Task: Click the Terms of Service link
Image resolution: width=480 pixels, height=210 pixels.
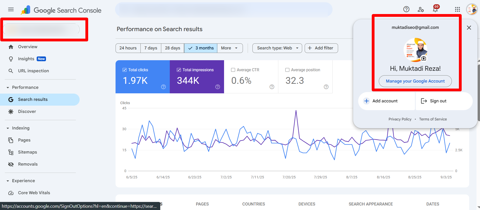Action: coord(433,119)
